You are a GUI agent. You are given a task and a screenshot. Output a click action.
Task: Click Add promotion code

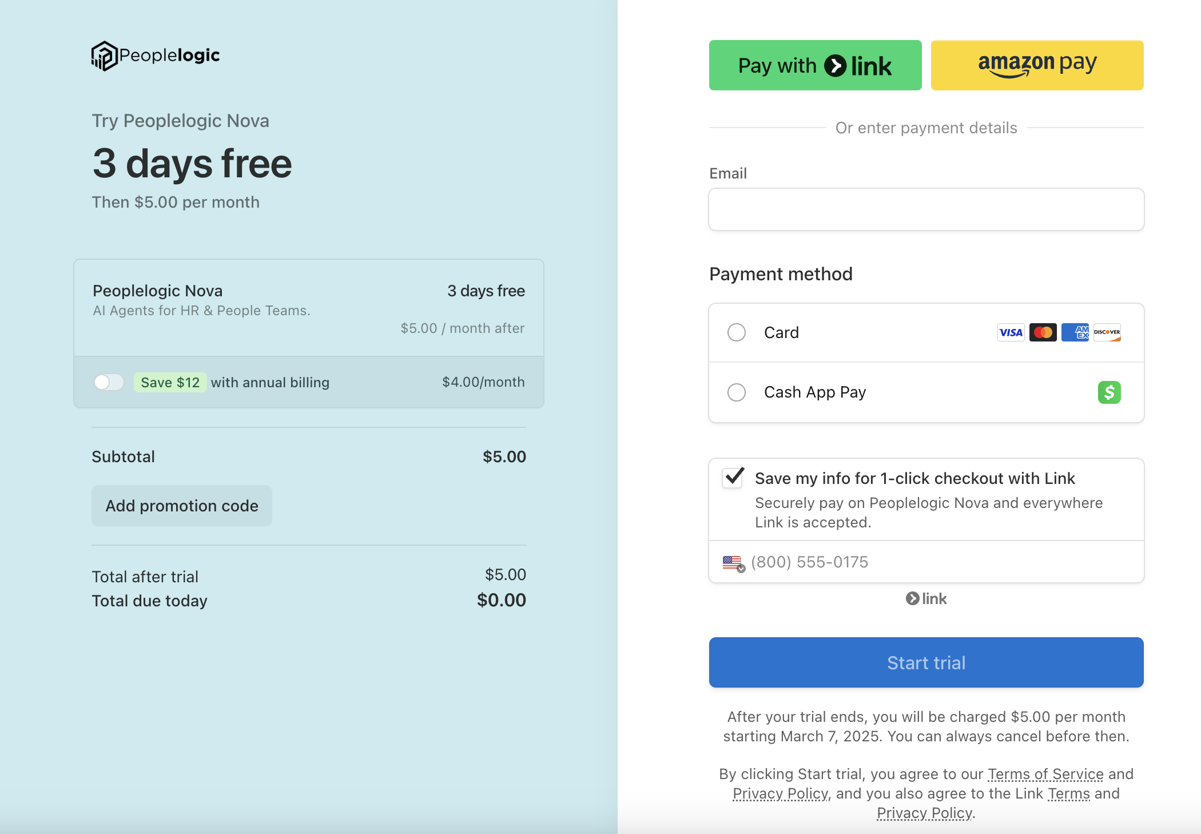(182, 506)
